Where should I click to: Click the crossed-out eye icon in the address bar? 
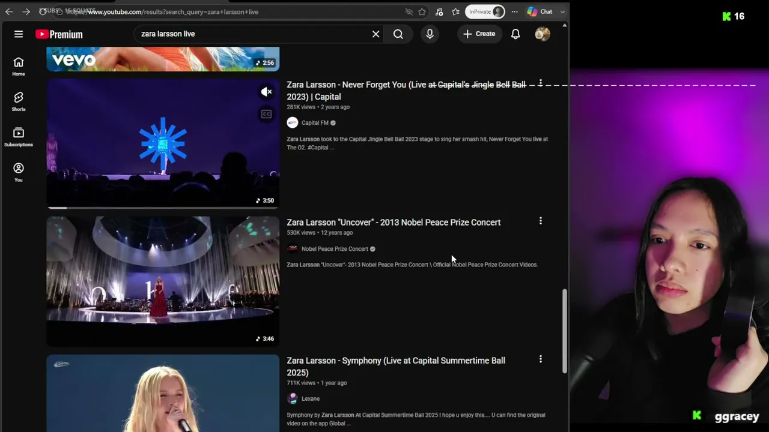pyautogui.click(x=409, y=12)
